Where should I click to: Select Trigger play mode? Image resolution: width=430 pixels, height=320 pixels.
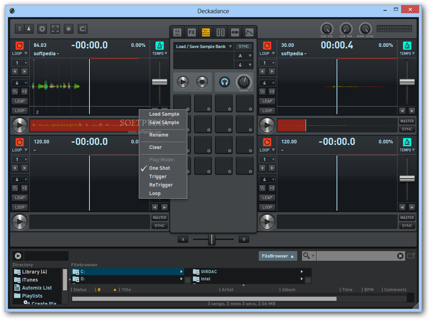tap(158, 177)
